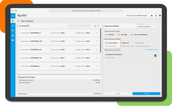Open the hamburger menu in the sidebar
Screen dimensions: 172x106
(13, 16)
